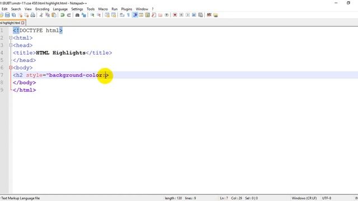Enable Synchronize Vertical Scrolling icon
Viewport: 358px width, 201px height.
tap(107, 15)
